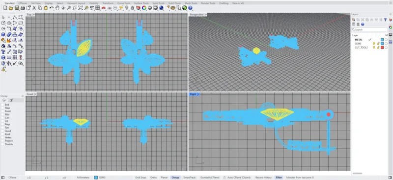This screenshot has height=180, width=393.
Task: Toggle Record History in status bar
Action: 263,178
